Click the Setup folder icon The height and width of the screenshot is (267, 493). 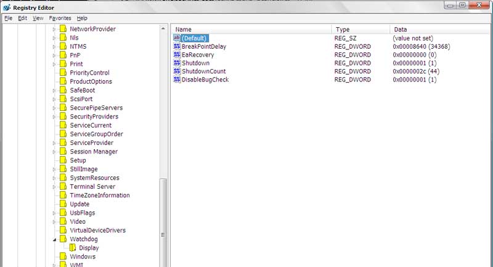[63, 160]
